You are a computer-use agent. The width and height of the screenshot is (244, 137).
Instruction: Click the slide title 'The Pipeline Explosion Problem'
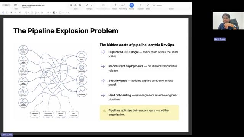66,31
